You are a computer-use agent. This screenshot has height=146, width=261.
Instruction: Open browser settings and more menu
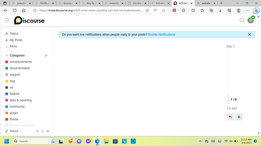(248, 10)
